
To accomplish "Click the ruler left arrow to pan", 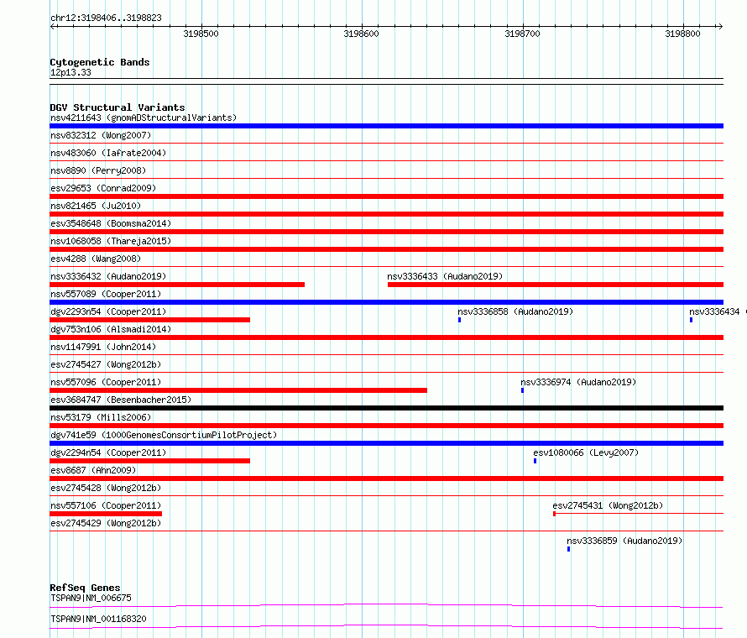I will tap(53, 26).
